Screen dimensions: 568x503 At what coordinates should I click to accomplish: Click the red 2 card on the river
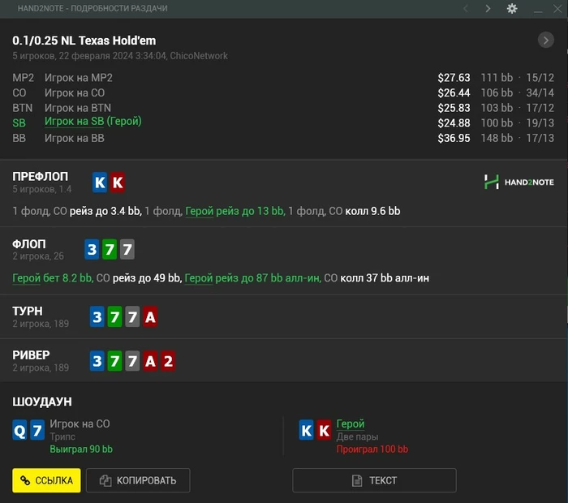click(168, 361)
